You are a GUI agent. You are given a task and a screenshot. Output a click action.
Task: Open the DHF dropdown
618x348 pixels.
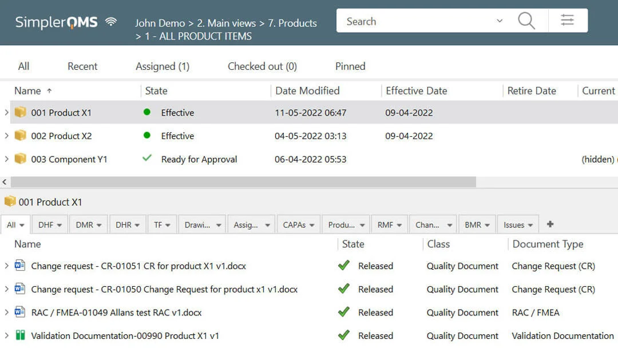click(50, 224)
